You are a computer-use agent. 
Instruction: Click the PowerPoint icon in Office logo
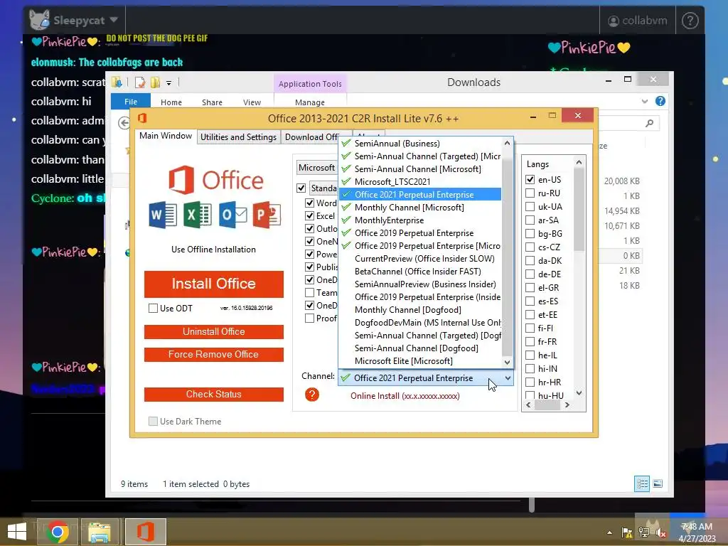click(267, 215)
